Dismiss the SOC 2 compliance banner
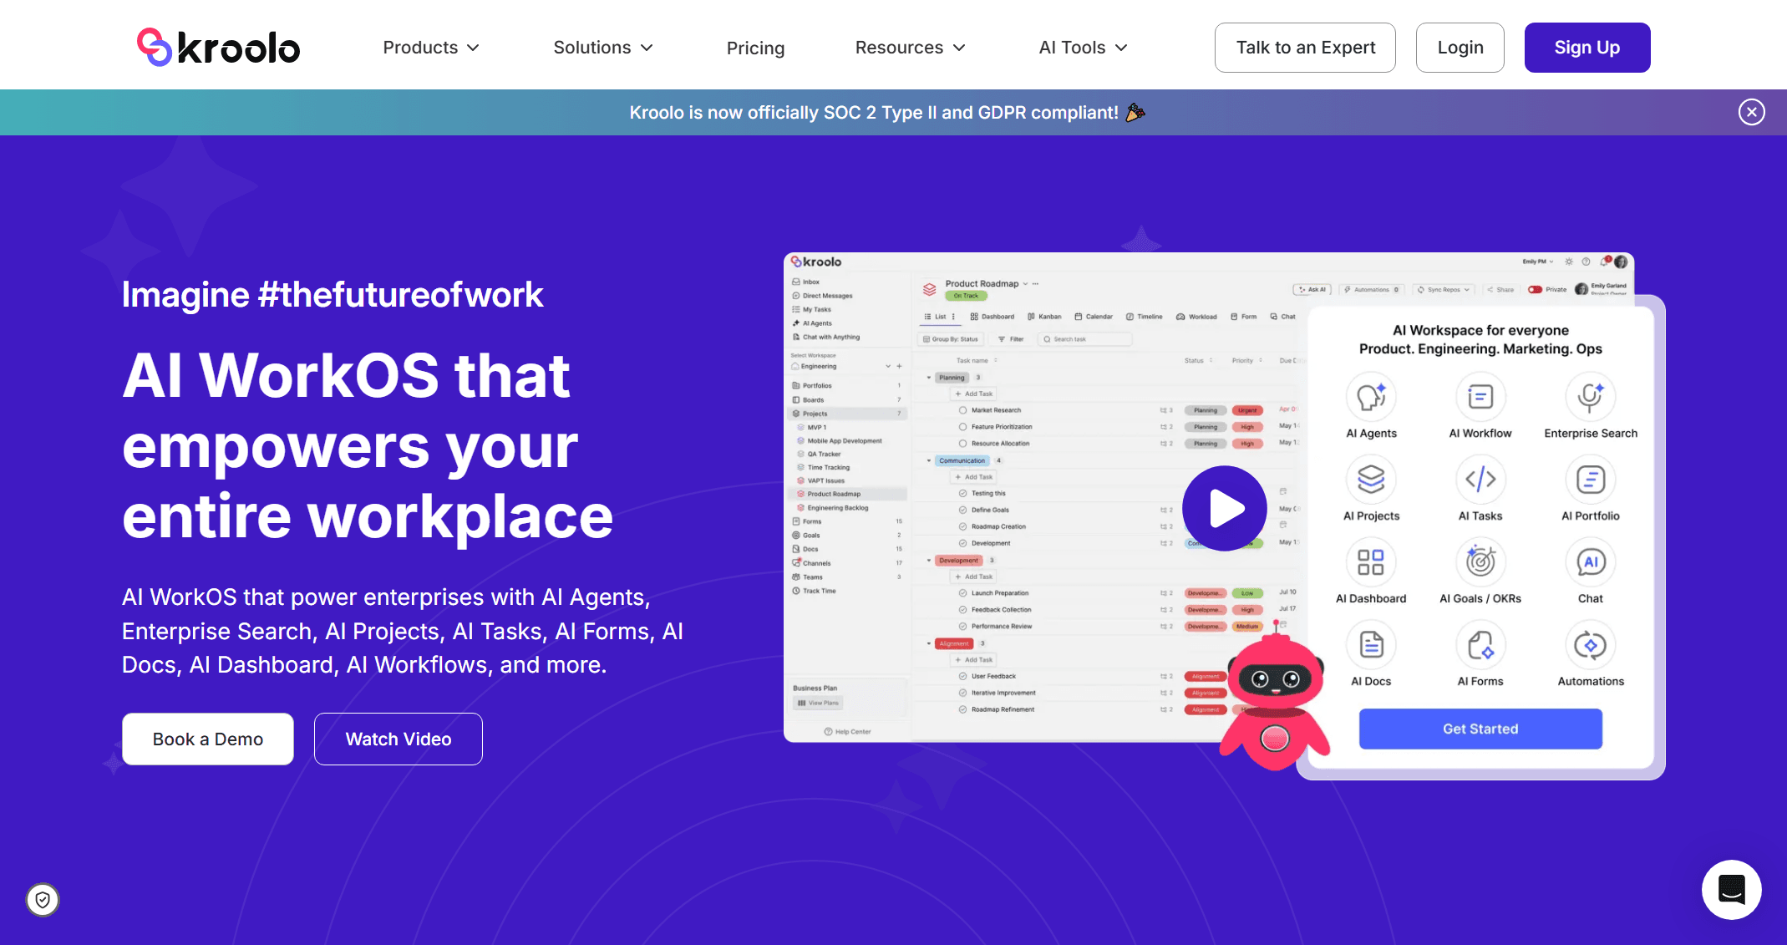1787x945 pixels. pyautogui.click(x=1751, y=112)
